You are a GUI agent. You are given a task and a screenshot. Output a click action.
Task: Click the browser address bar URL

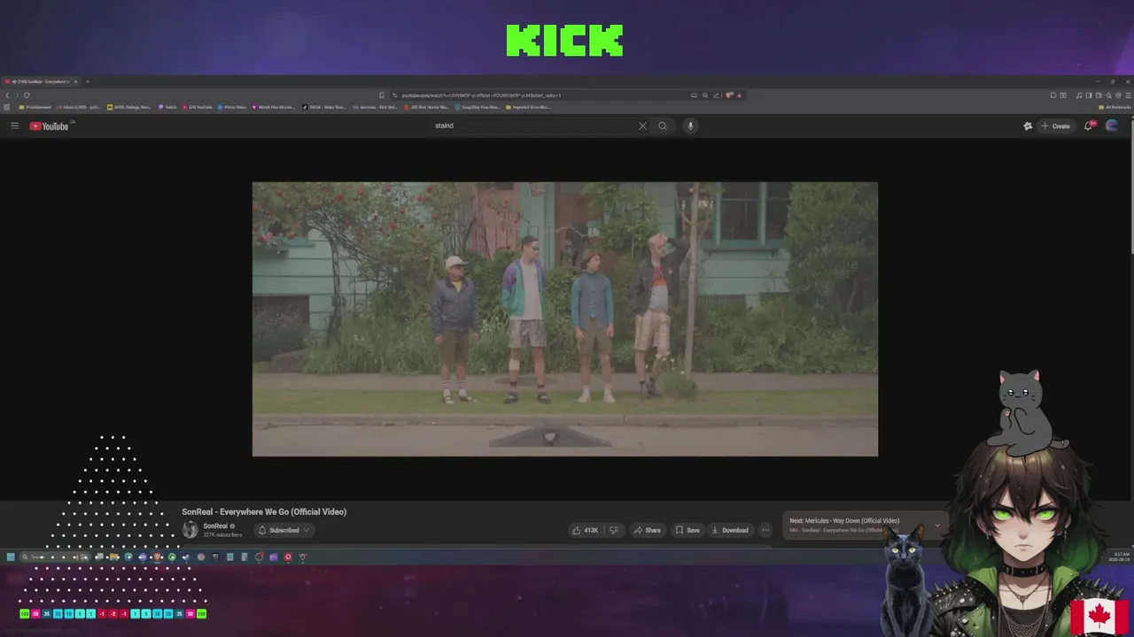click(x=481, y=95)
